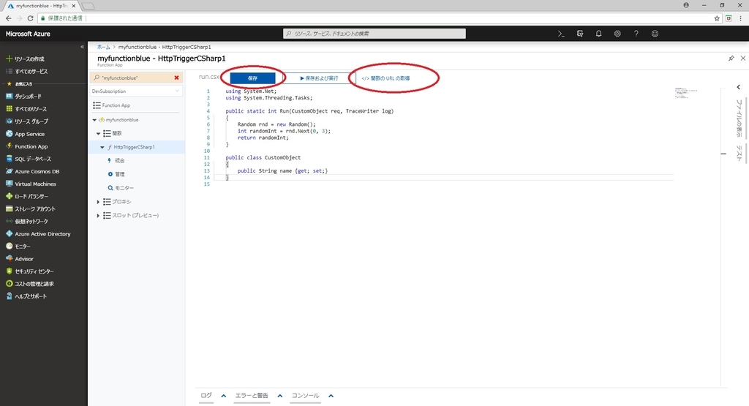
Task: Collapse the HttpTriggerCSharp1 node
Action: pyautogui.click(x=102, y=147)
